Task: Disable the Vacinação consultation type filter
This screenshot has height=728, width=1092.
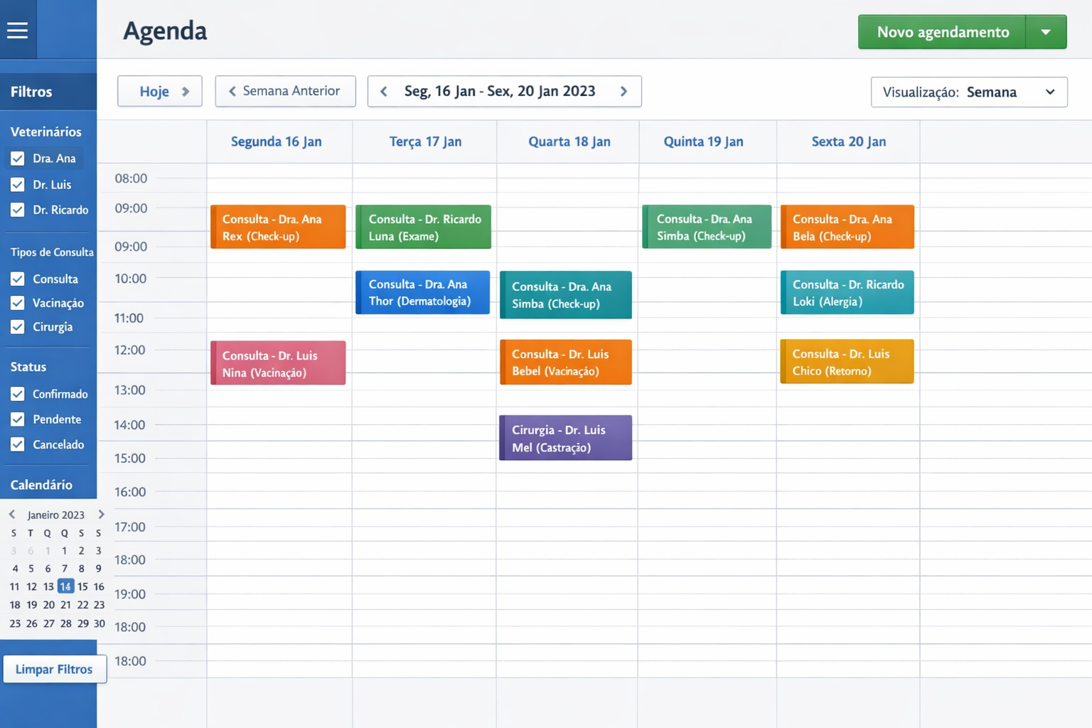Action: click(17, 303)
